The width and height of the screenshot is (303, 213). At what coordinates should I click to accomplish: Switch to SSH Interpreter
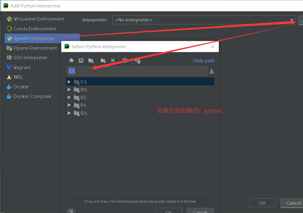[x=27, y=57]
